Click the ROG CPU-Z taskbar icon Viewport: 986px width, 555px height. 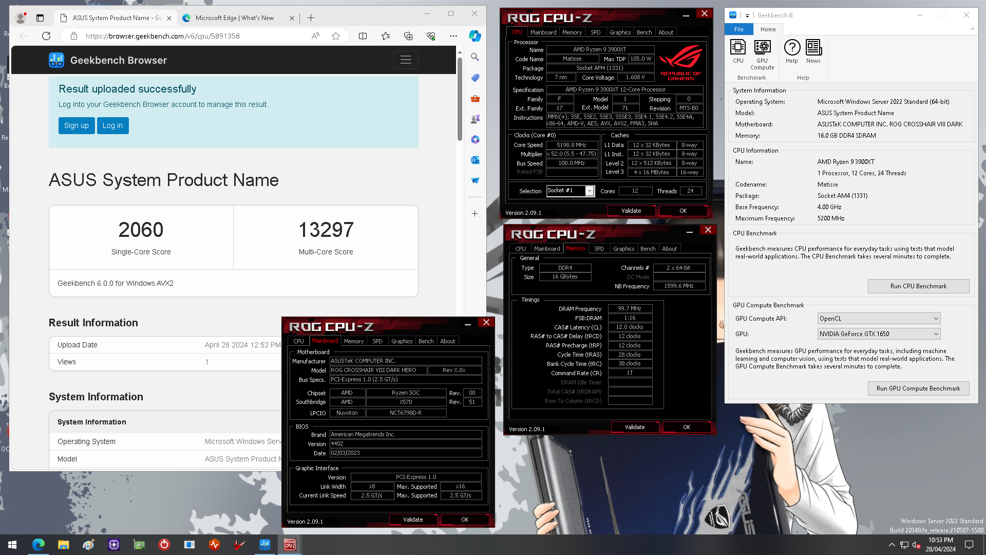click(x=290, y=545)
